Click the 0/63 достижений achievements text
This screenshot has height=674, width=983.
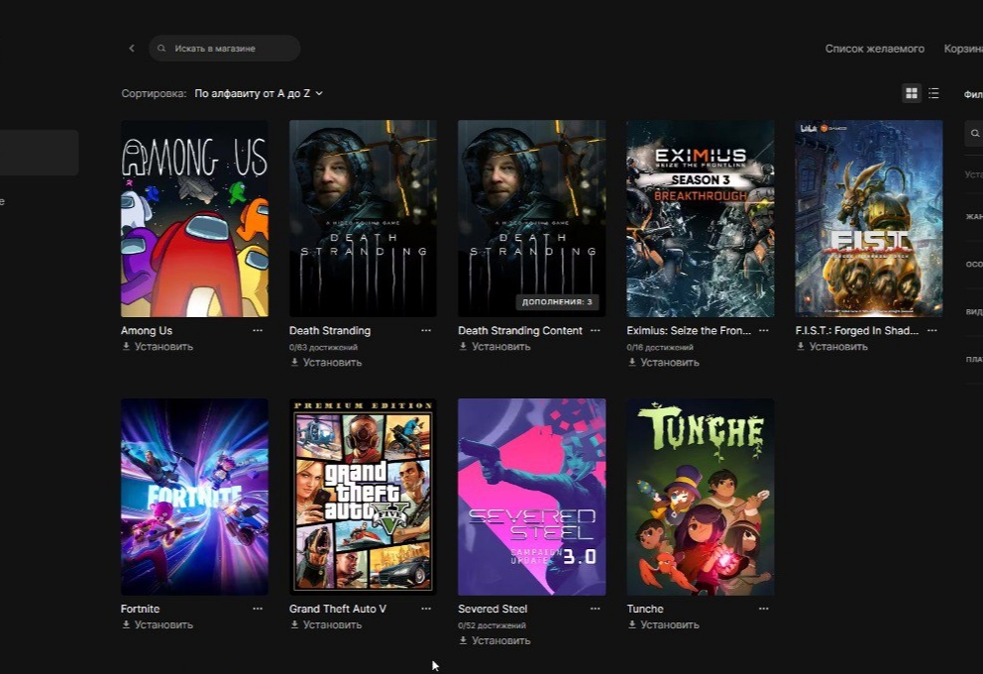click(x=323, y=347)
